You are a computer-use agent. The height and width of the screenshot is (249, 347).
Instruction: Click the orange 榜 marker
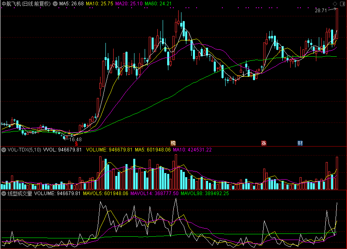click(173, 143)
